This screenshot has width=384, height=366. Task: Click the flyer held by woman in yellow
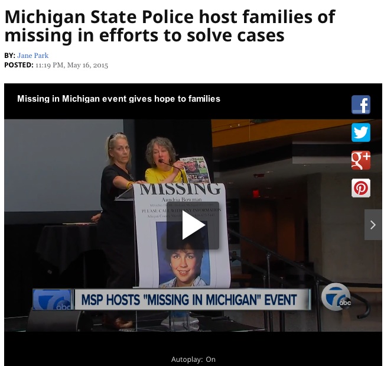195,170
